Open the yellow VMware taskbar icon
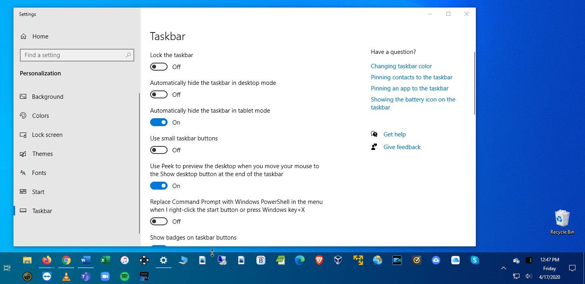This screenshot has width=585, height=284. (x=358, y=260)
